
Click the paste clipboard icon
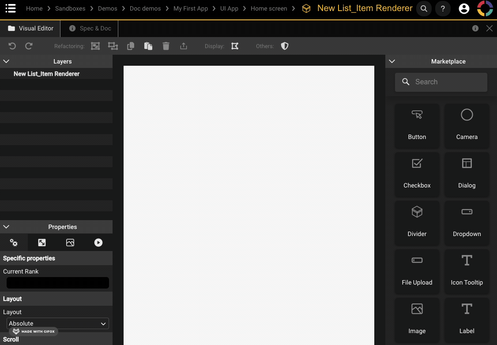[x=148, y=46]
